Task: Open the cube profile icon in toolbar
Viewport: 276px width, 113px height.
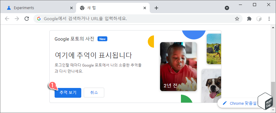Action: point(259,19)
